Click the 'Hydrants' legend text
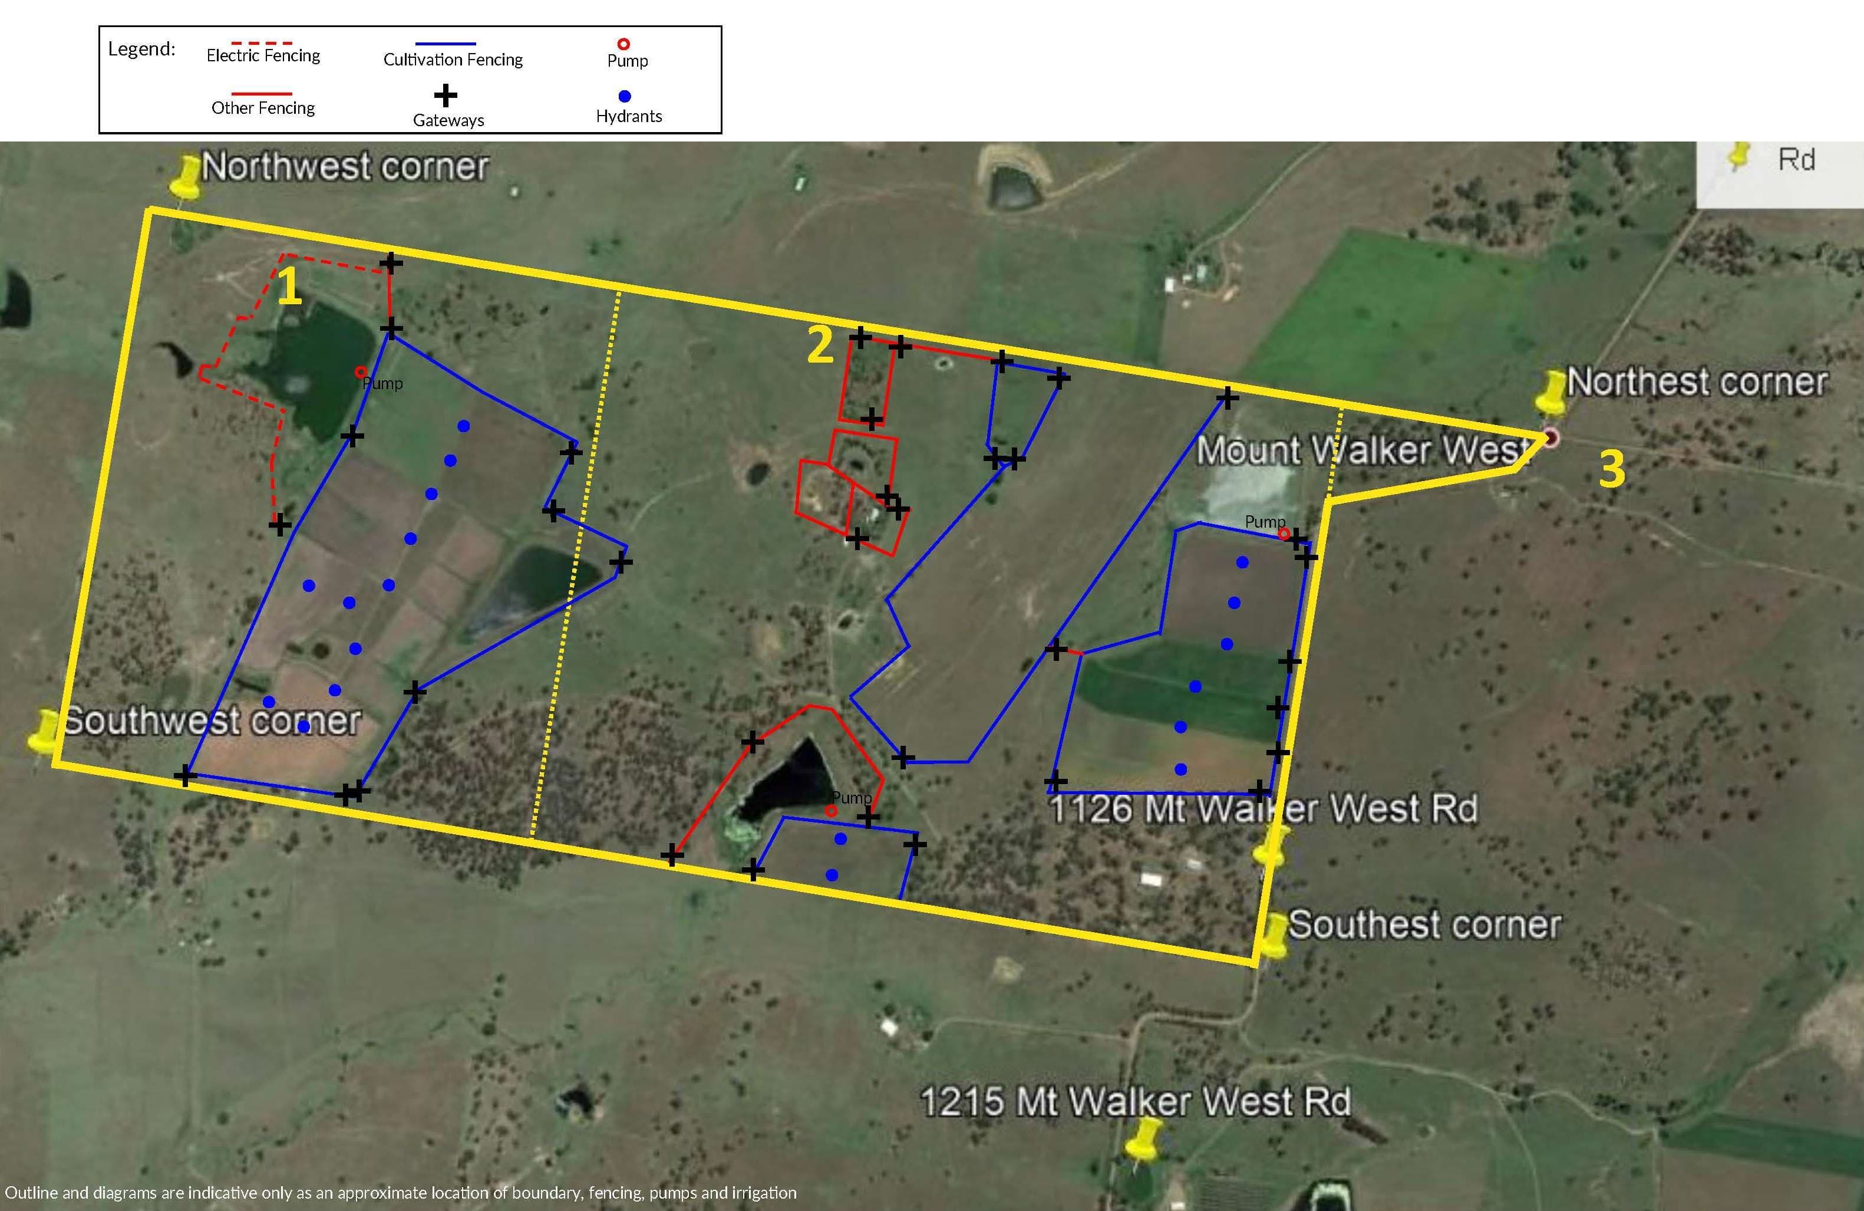This screenshot has height=1211, width=1864. pos(629,116)
